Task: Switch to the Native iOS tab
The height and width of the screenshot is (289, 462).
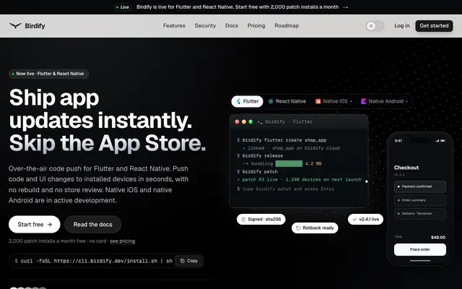Action: point(334,101)
